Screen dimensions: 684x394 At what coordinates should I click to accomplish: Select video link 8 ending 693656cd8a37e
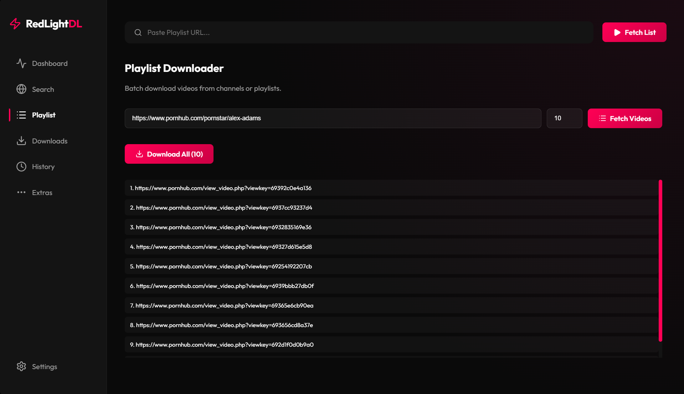pos(391,325)
